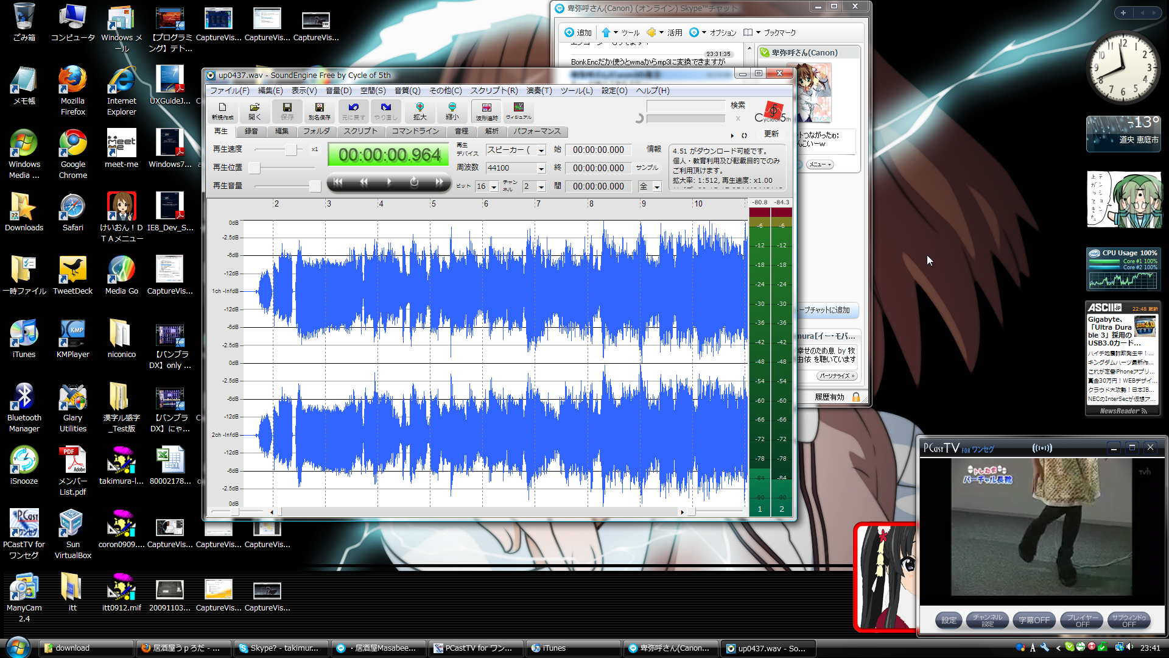Click the SoundEngine search input box

(x=686, y=106)
